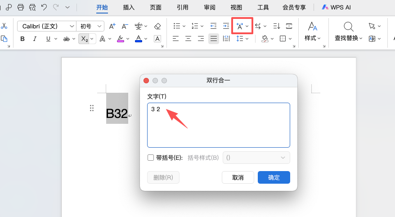Expand quick access toolbar chevron

[x=67, y=7]
